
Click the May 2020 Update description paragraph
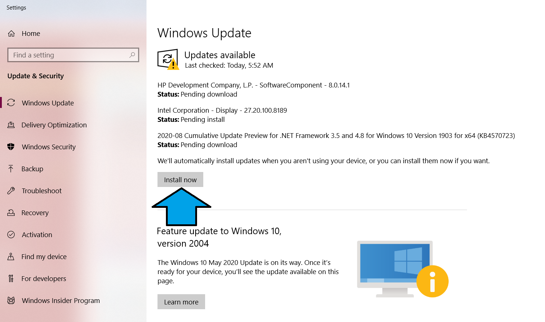248,272
